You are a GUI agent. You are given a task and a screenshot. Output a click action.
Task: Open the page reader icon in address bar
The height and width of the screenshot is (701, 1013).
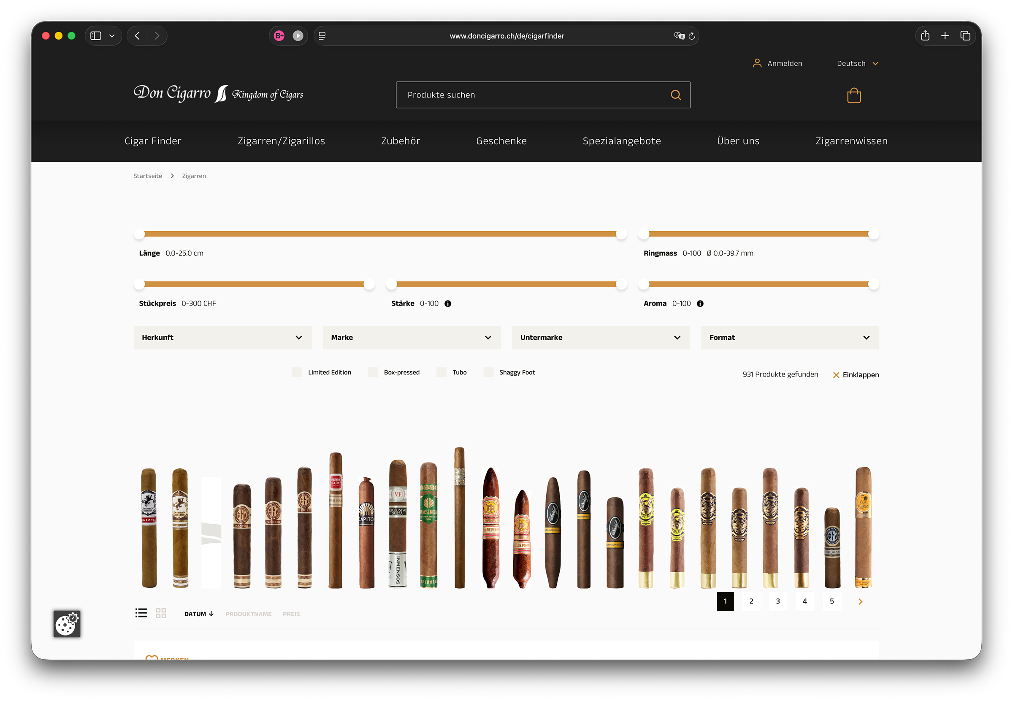coord(322,35)
